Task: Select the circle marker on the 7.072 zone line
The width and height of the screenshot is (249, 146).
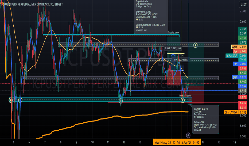Action: tap(196, 45)
